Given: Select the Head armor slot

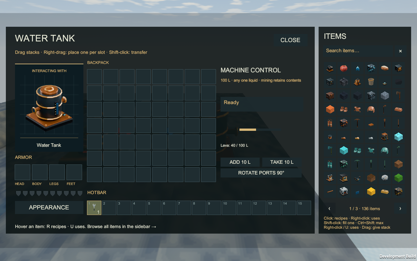Looking at the screenshot, I should click(22, 172).
